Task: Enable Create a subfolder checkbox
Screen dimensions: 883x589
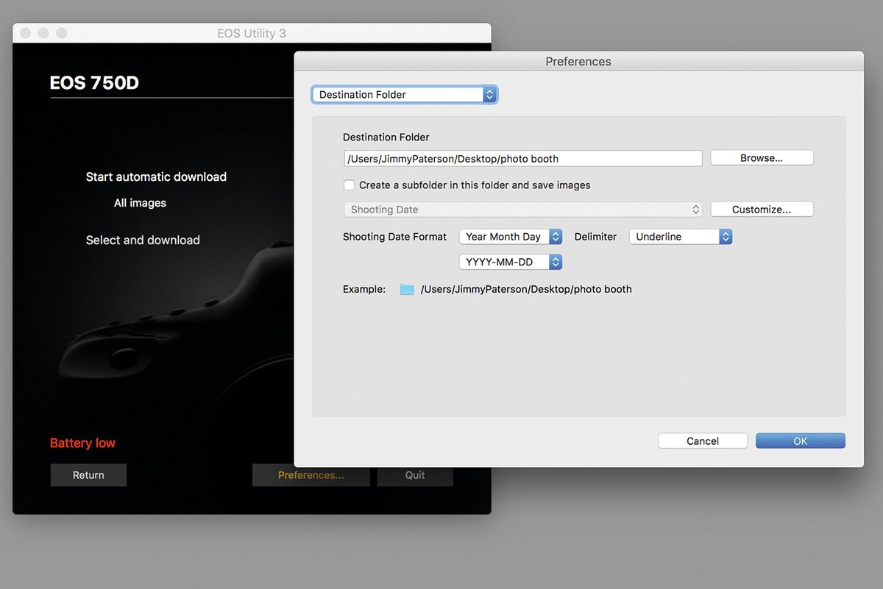Action: (350, 185)
